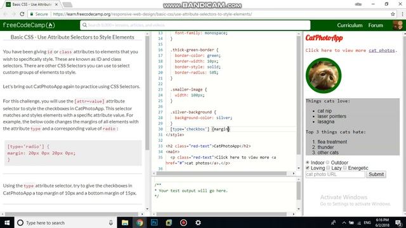Image resolution: width=406 pixels, height=228 pixels.
Task: Click the code editor scroll-right arrow
Action: click(293, 174)
